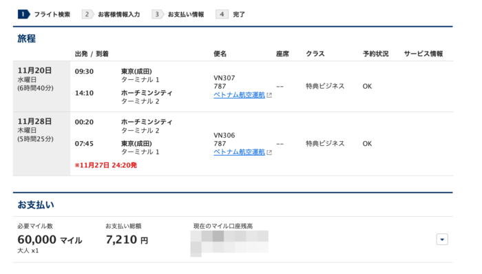
Task: Click step 3 お支払い情報 badge
Action: [158, 14]
